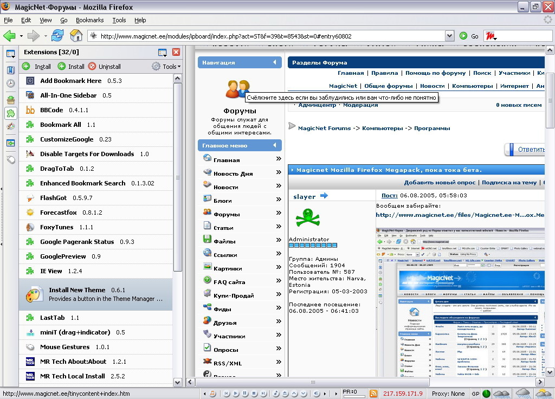Open the Forward button history dropdown arrow
Viewport: 555px width, 399px height.
point(46,36)
